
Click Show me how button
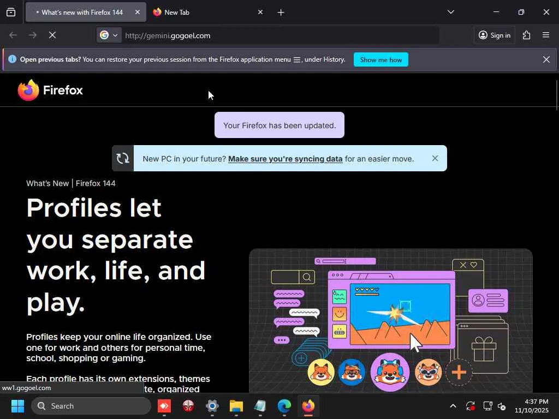coord(380,59)
